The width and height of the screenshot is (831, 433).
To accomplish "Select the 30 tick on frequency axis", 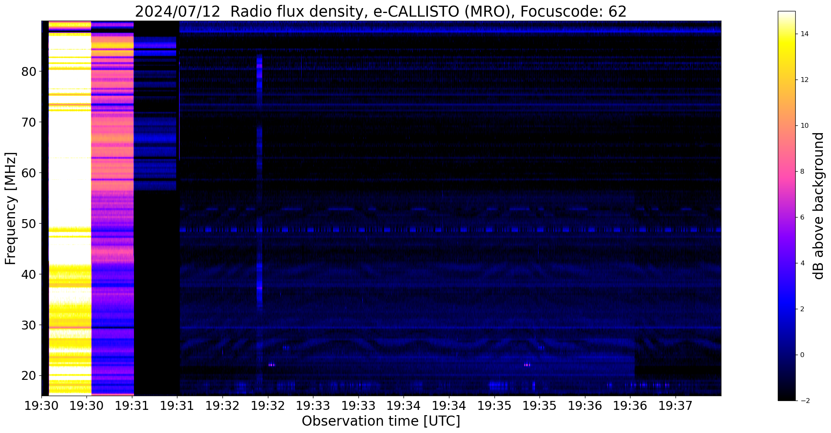I will pos(29,325).
